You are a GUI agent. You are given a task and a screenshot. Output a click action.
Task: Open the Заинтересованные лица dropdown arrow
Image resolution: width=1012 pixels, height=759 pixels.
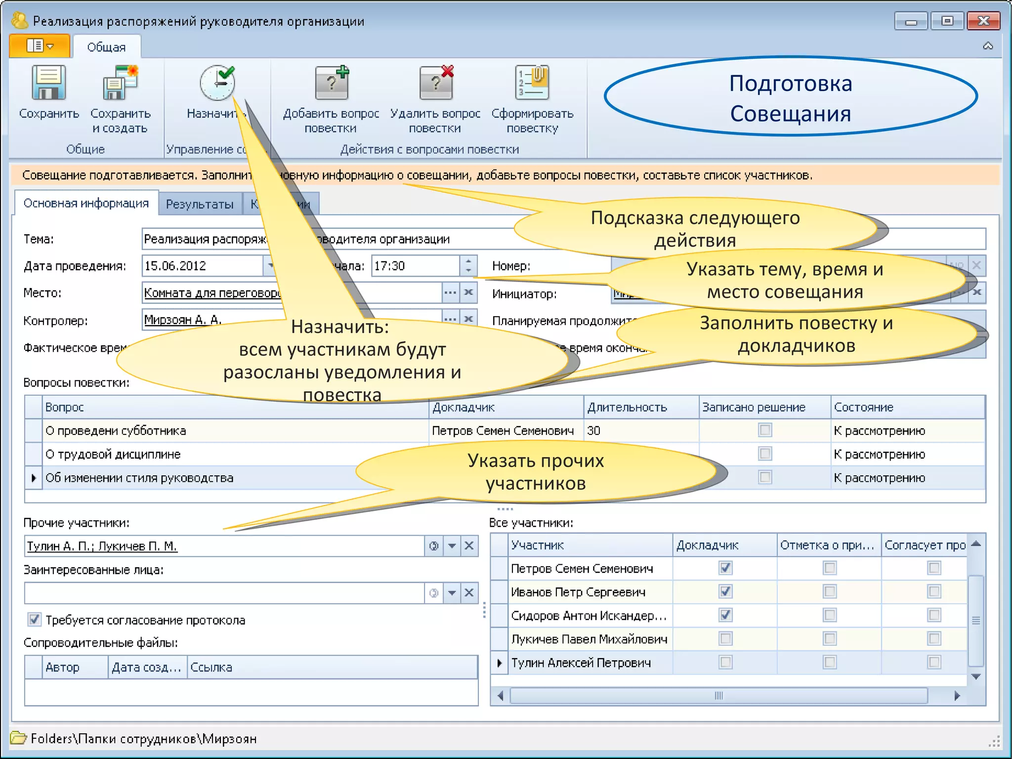pos(452,592)
